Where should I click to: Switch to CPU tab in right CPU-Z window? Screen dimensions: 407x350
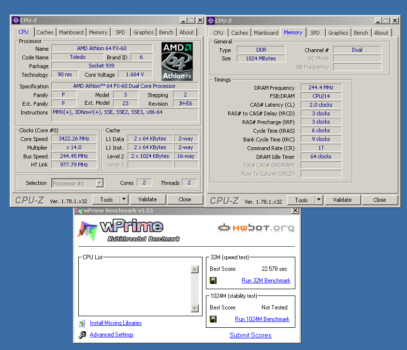click(218, 33)
